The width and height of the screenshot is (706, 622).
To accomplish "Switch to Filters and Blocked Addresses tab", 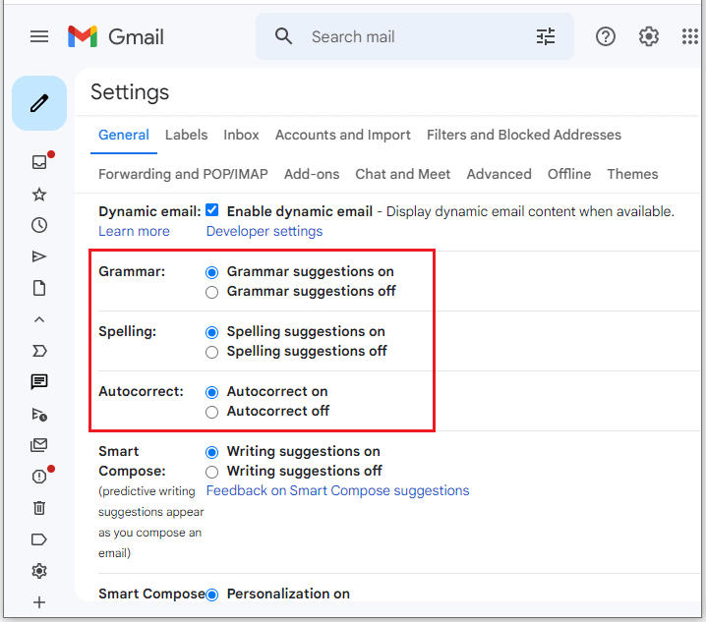I will pyautogui.click(x=524, y=135).
